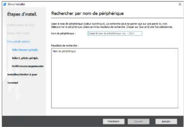The width and height of the screenshot is (184, 127).
Task: Click the Suivant button
Action: point(139,121)
